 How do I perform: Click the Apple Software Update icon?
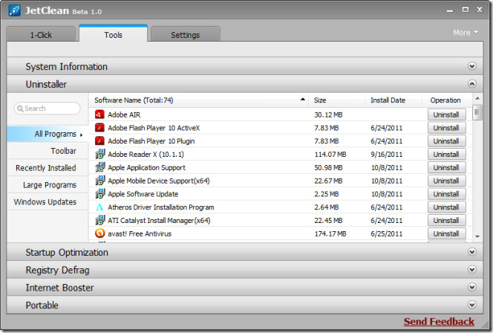(x=100, y=194)
